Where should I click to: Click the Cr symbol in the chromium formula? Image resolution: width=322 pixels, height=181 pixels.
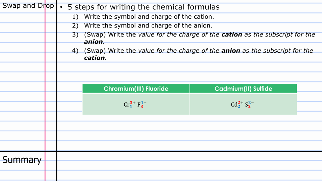point(126,105)
